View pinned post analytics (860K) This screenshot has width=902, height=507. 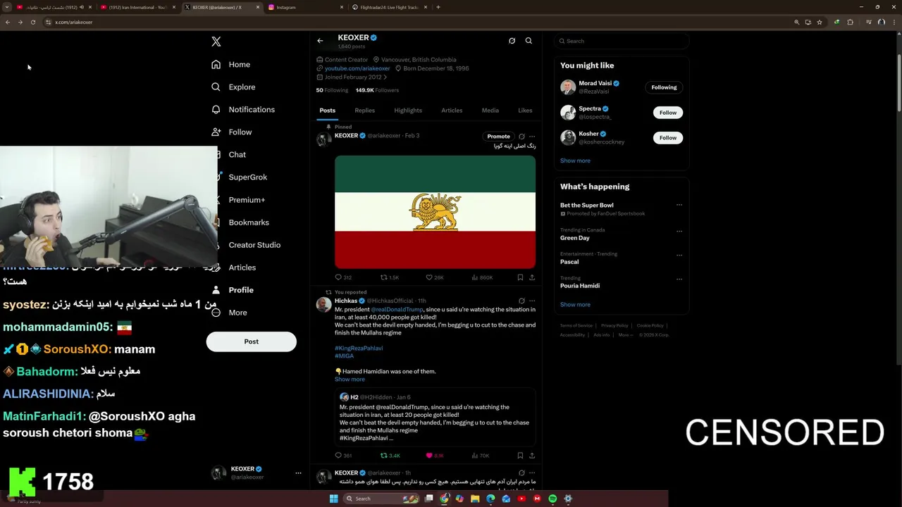coord(482,277)
